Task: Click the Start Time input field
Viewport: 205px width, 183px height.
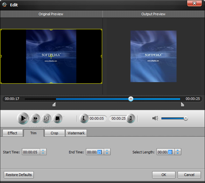Action: click(x=31, y=152)
